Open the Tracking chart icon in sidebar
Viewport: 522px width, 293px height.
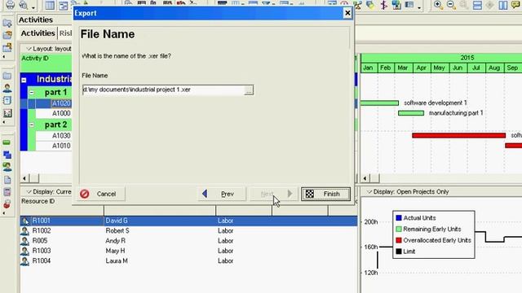click(7, 113)
